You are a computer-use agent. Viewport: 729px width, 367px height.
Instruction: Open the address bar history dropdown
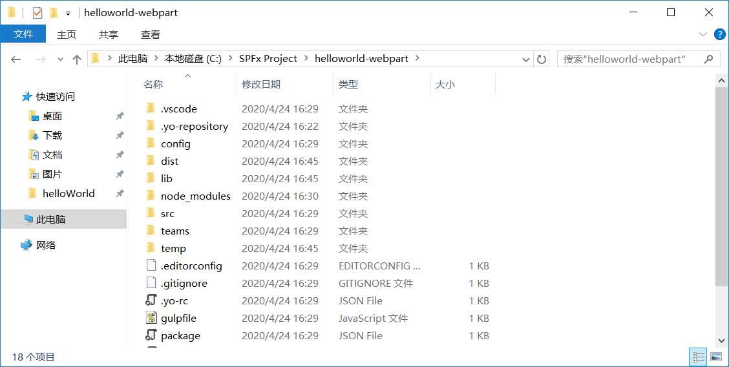[526, 59]
